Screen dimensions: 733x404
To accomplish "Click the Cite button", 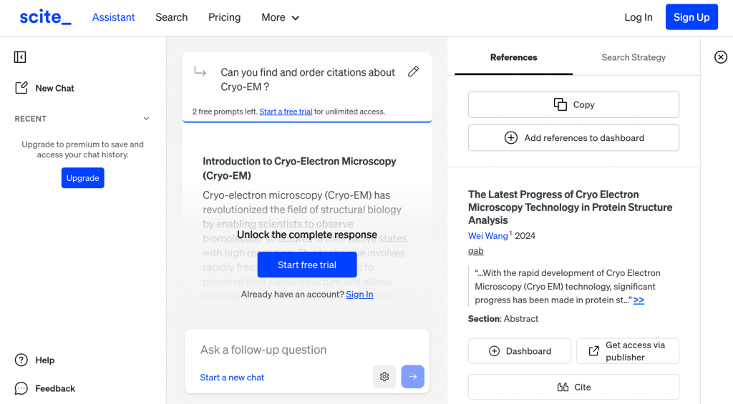I will point(573,387).
